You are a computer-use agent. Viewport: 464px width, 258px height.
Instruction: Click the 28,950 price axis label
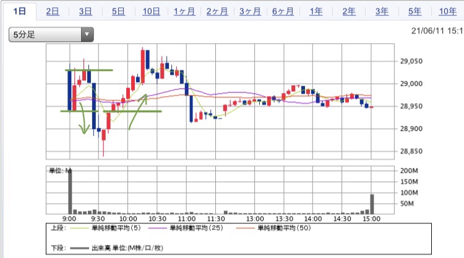(411, 106)
